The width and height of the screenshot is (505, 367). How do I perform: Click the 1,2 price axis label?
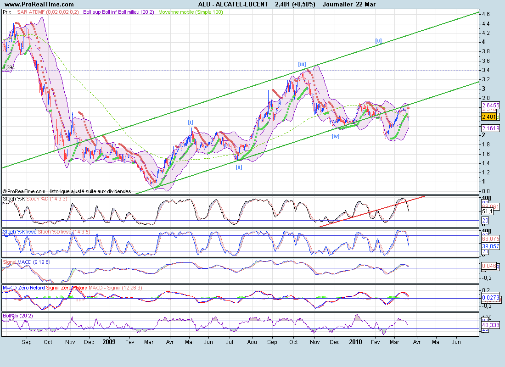[x=486, y=172]
